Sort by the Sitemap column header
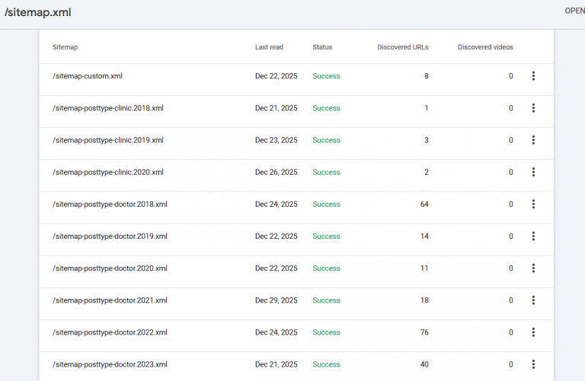585x381 pixels. (65, 47)
